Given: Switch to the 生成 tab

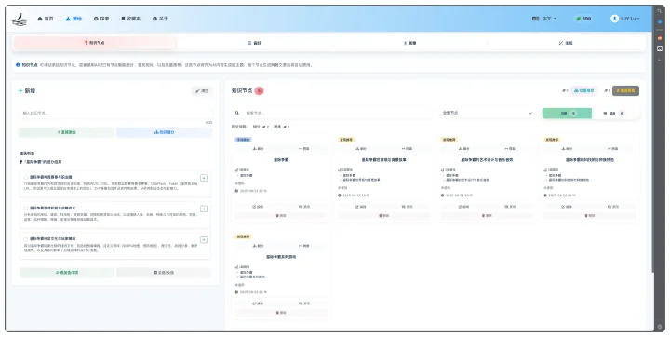Looking at the screenshot, I should (566, 43).
